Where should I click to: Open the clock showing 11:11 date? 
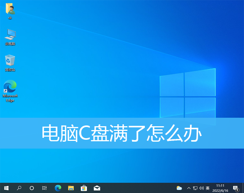tap(220, 188)
